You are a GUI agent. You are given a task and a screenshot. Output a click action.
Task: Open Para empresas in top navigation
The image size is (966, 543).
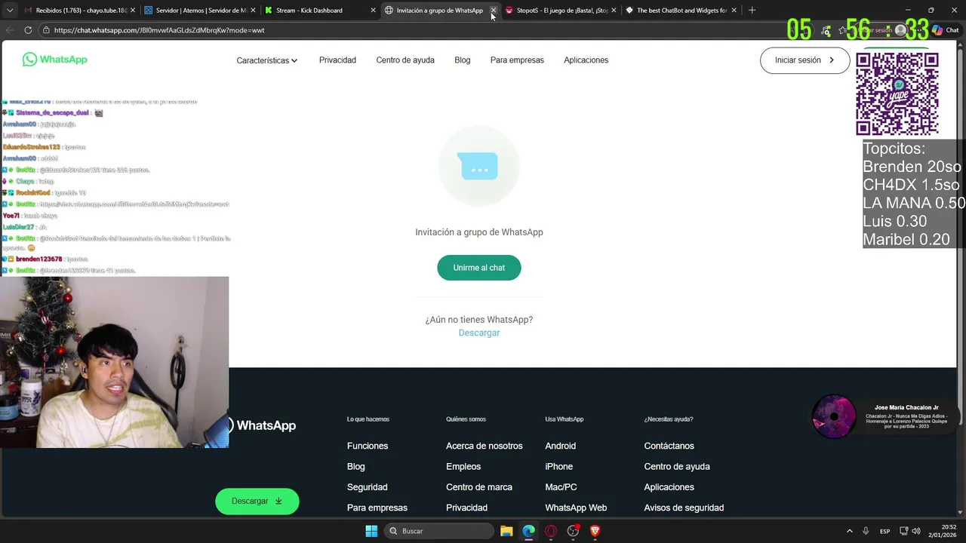[517, 60]
